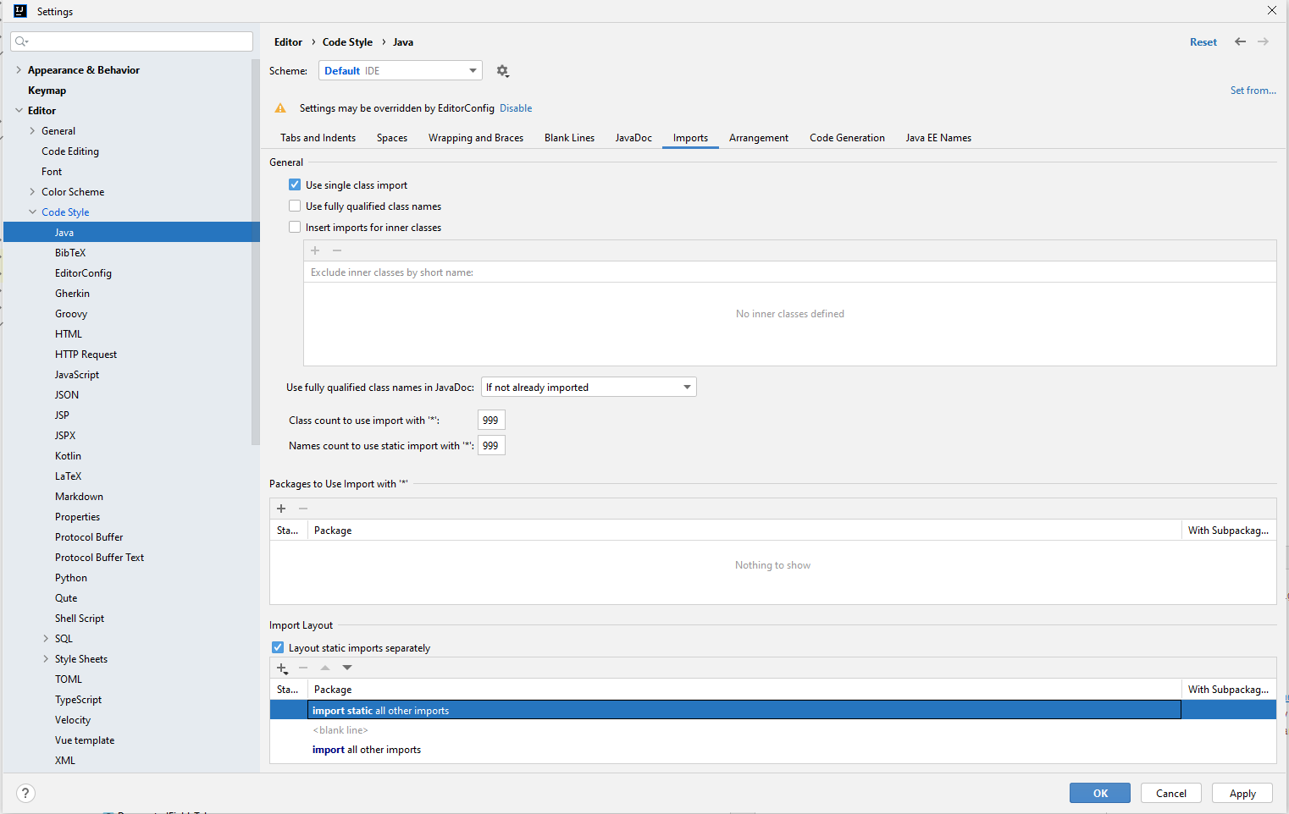This screenshot has height=814, width=1289.
Task: Edit the Class count to use import field
Action: click(490, 420)
